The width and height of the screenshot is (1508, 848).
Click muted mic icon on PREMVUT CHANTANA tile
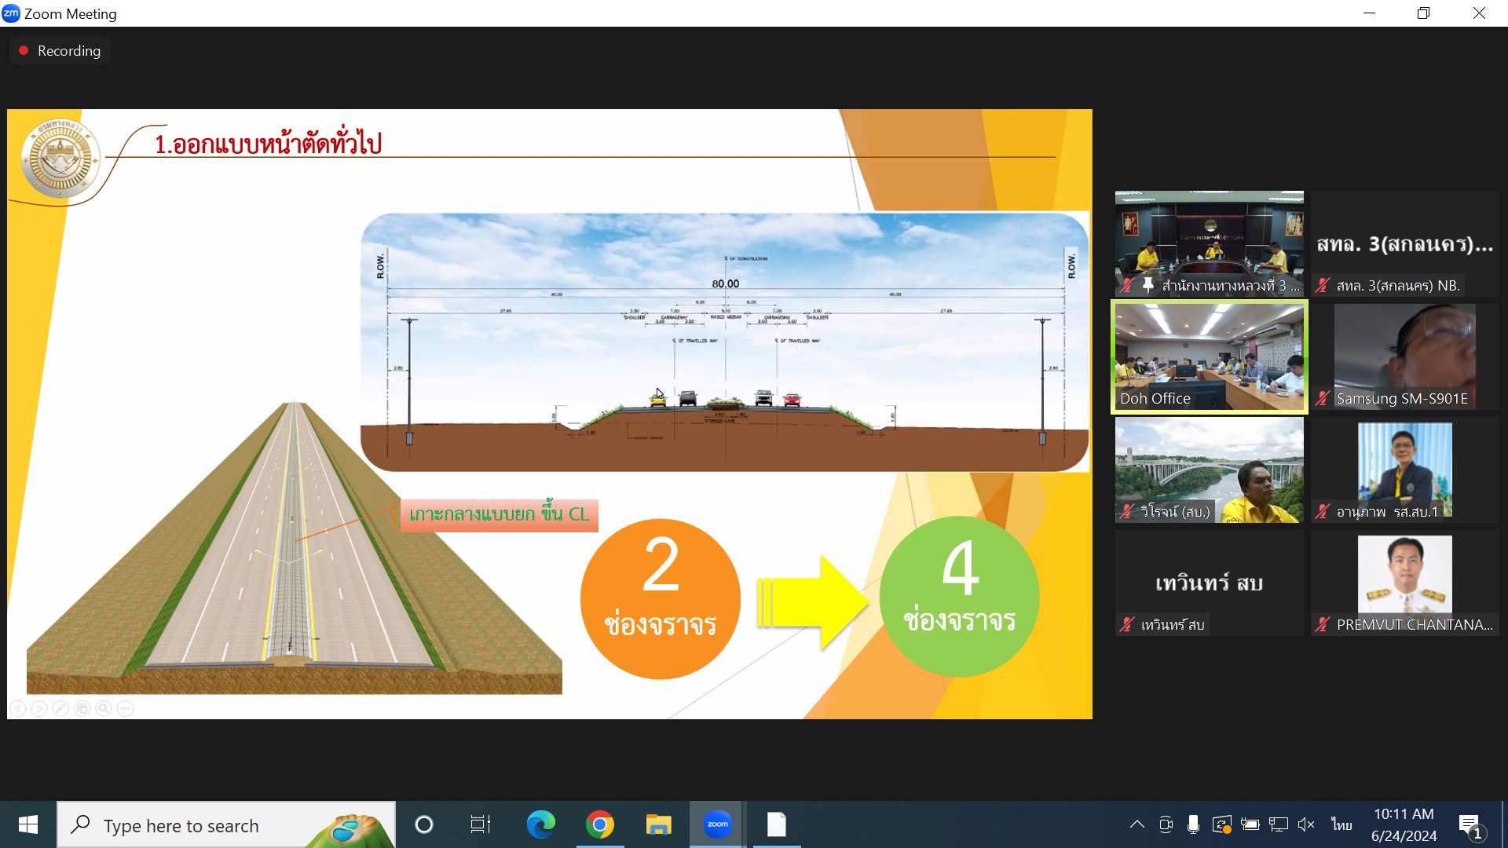tap(1323, 625)
